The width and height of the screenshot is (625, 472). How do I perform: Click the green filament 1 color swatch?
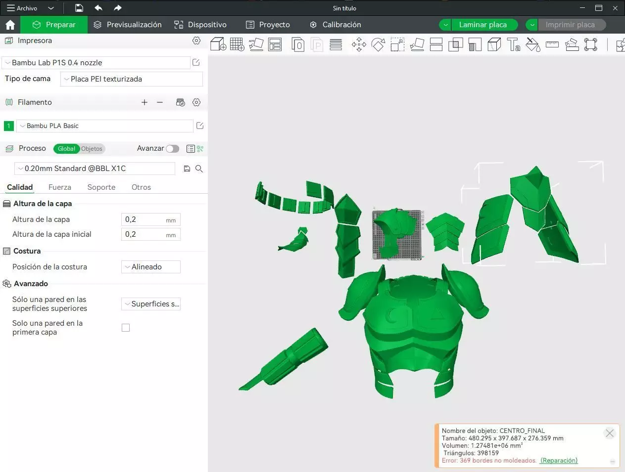pyautogui.click(x=8, y=126)
